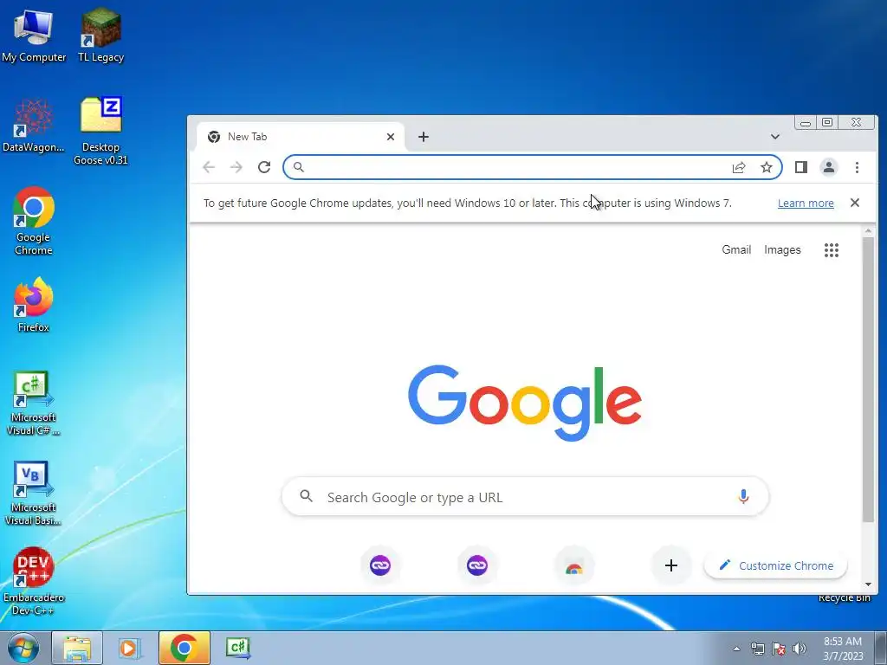Image resolution: width=887 pixels, height=665 pixels.
Task: Maximize the Chrome window
Action: (827, 123)
